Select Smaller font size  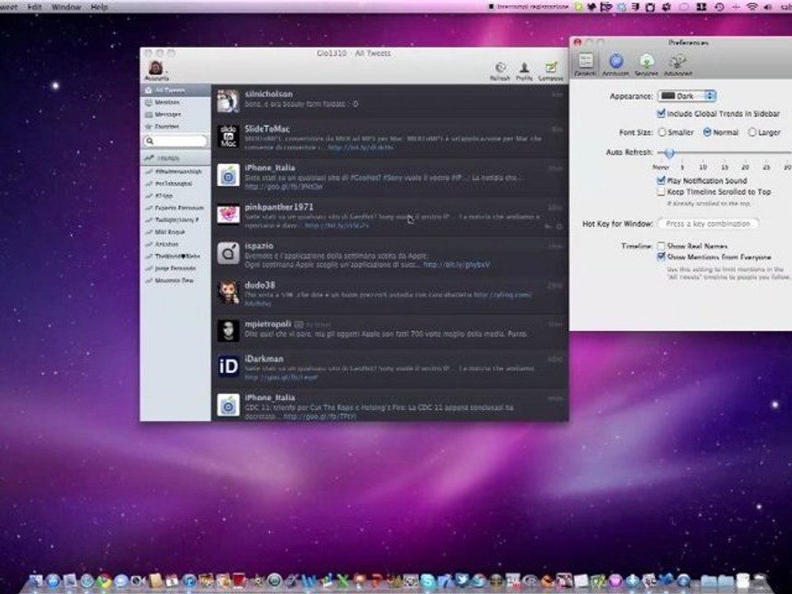(x=662, y=132)
